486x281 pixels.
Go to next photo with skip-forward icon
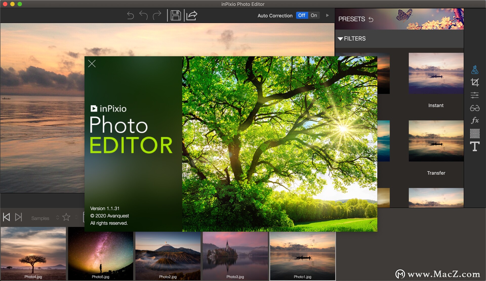tap(18, 217)
